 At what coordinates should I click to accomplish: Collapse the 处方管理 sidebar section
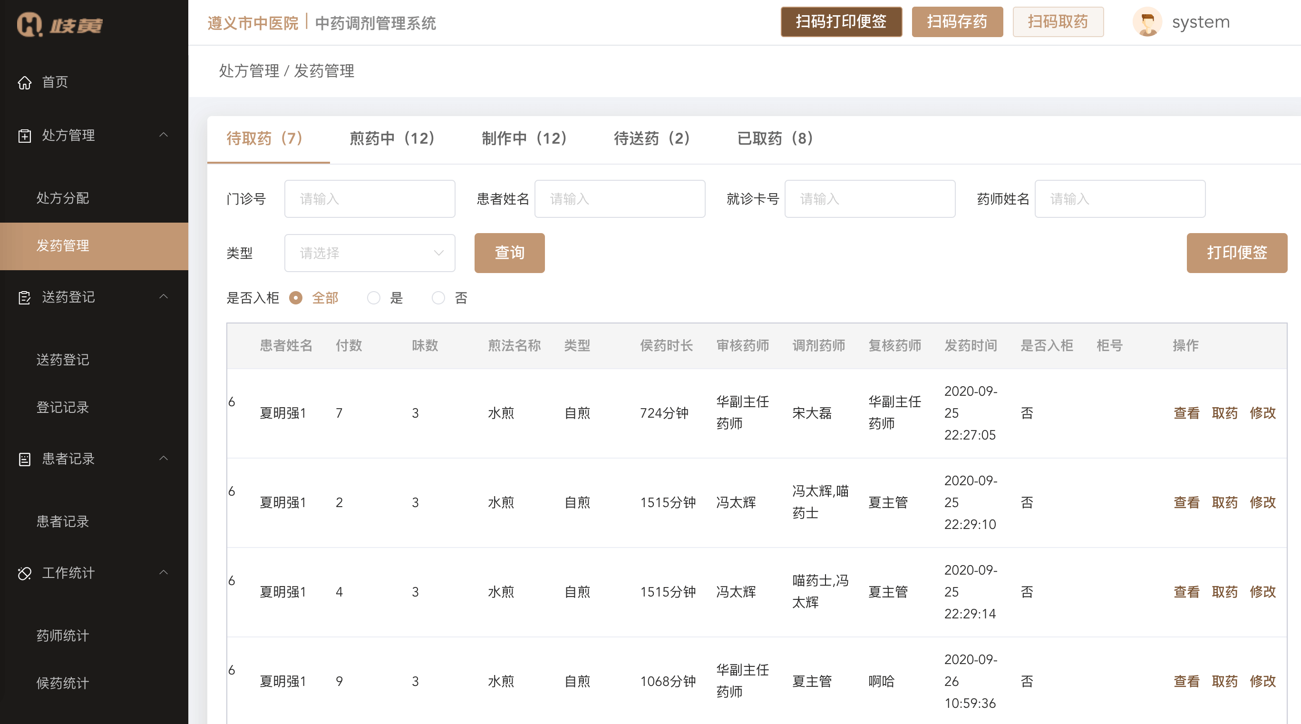[164, 135]
